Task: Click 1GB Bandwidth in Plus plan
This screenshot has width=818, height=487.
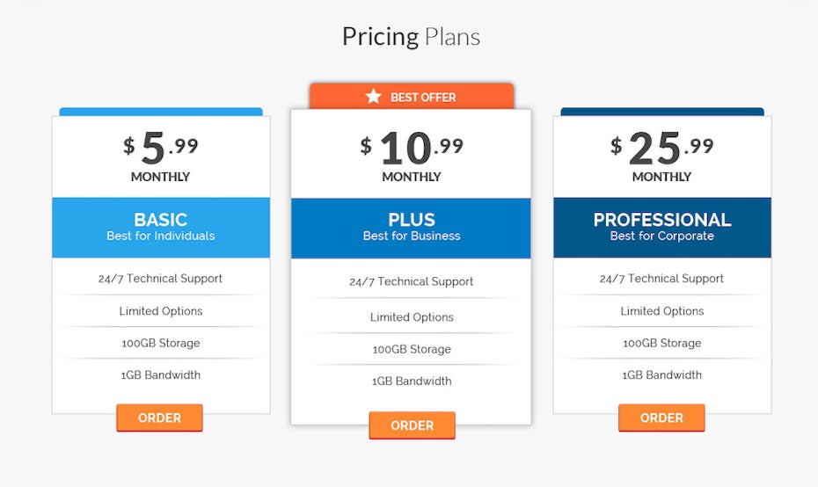Action: coord(412,382)
